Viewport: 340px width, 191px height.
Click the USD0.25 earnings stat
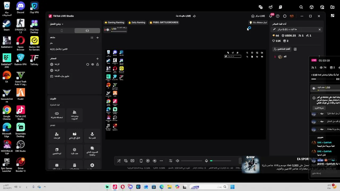(289, 36)
